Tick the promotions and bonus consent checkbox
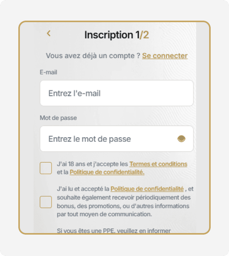 coord(46,202)
